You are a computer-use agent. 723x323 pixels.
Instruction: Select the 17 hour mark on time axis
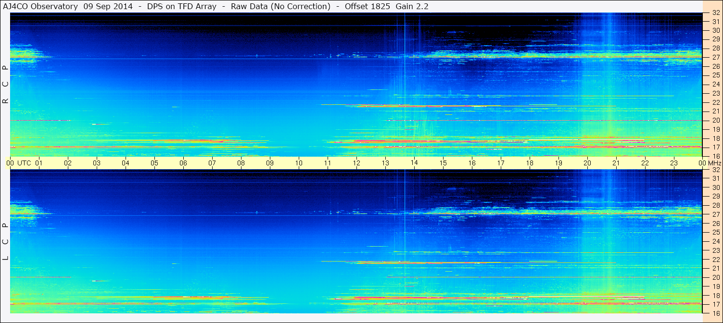pyautogui.click(x=501, y=163)
